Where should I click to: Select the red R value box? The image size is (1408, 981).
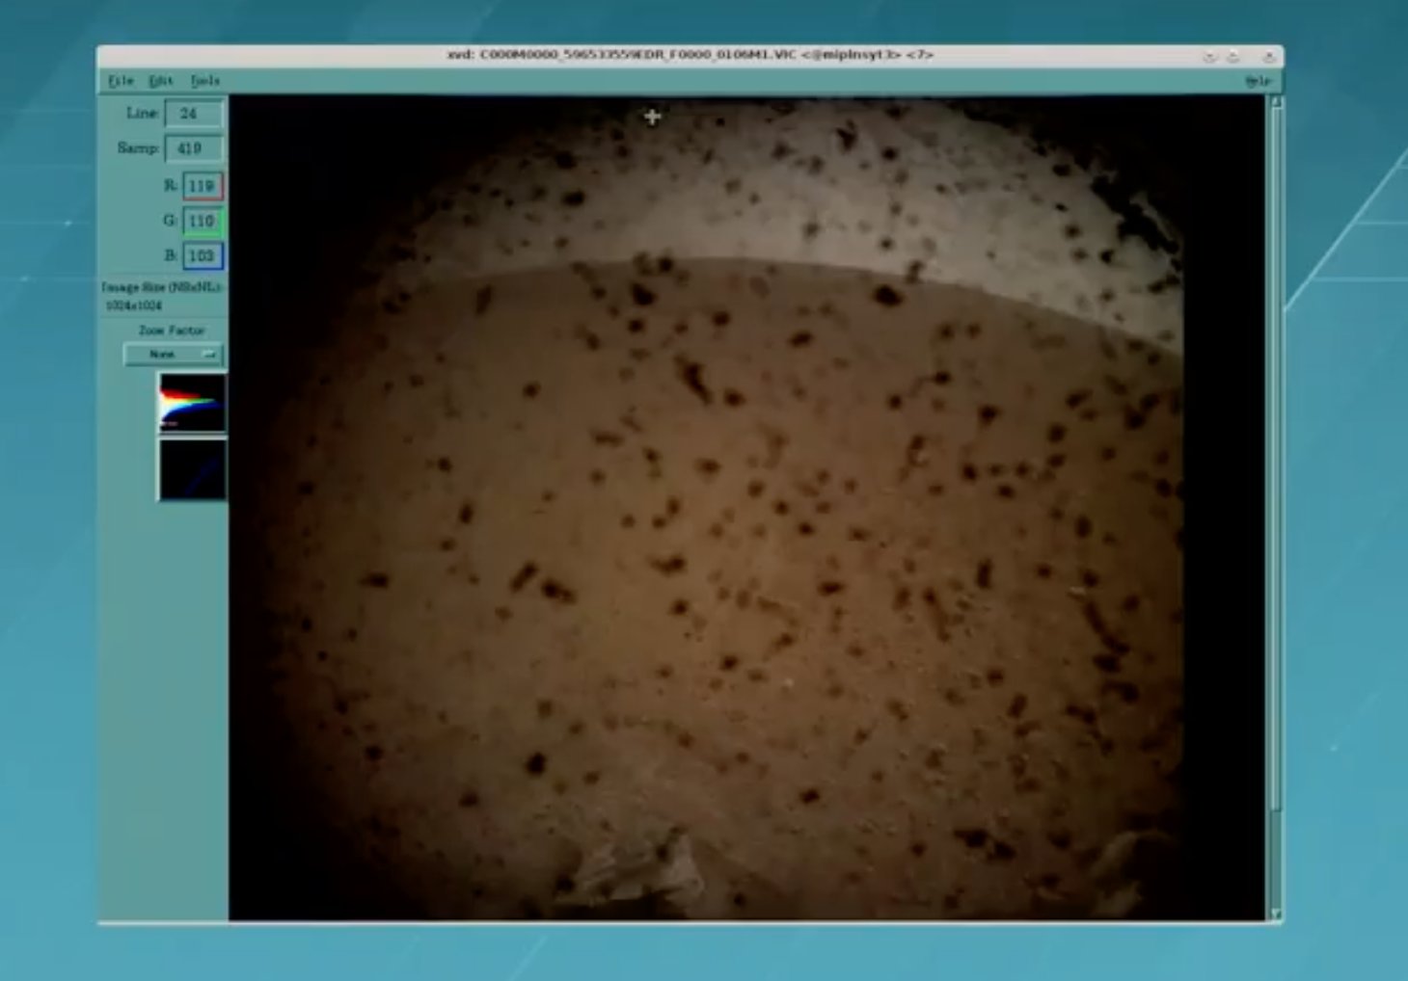(x=203, y=186)
